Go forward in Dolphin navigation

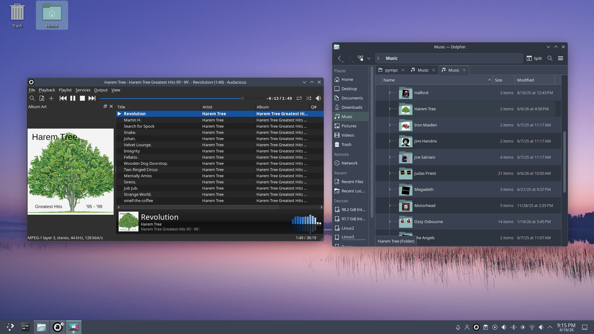350,58
